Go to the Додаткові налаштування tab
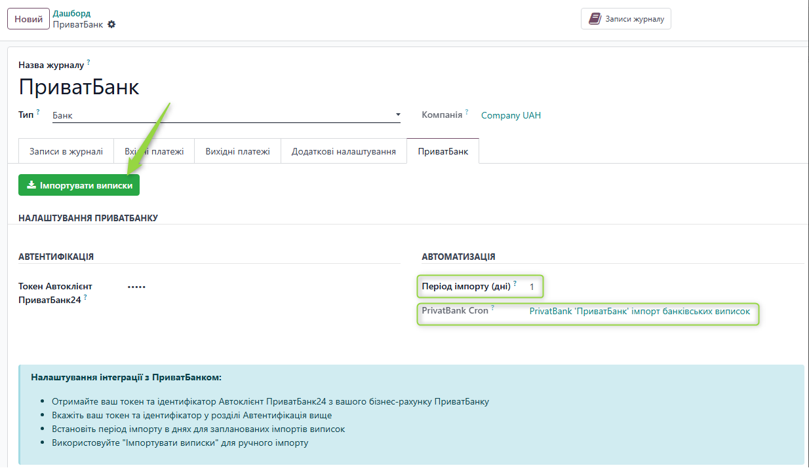The width and height of the screenshot is (809, 470). point(344,151)
